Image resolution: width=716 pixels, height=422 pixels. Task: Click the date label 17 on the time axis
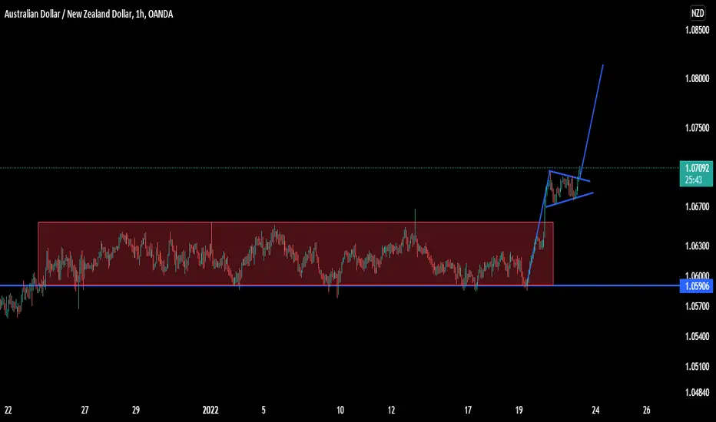(x=468, y=410)
